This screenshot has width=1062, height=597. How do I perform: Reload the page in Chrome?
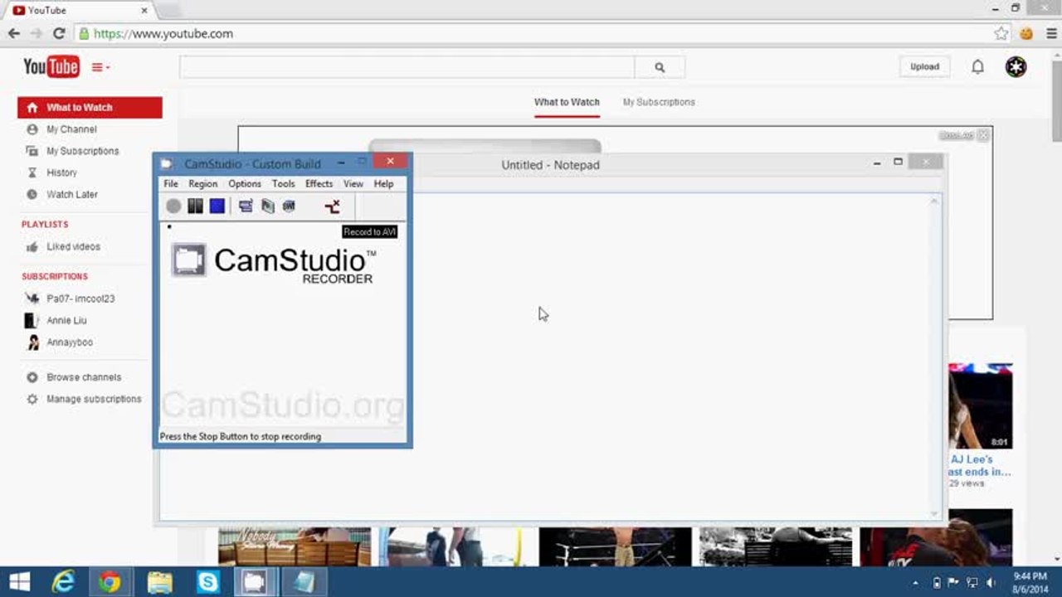tap(59, 34)
